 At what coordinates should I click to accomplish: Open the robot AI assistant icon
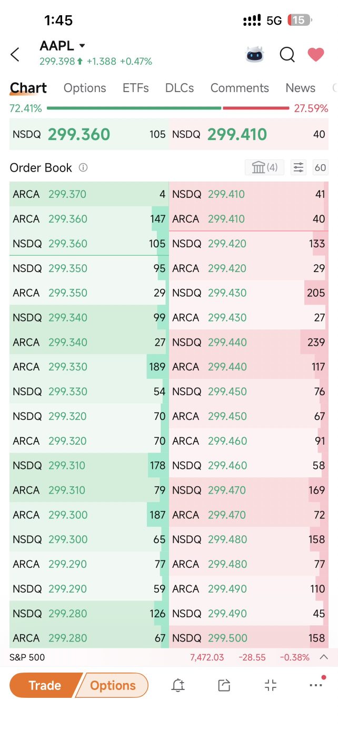point(255,54)
